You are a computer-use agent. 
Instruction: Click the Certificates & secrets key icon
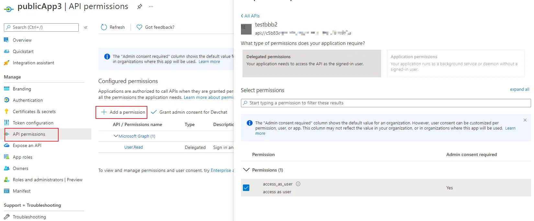pos(6,111)
